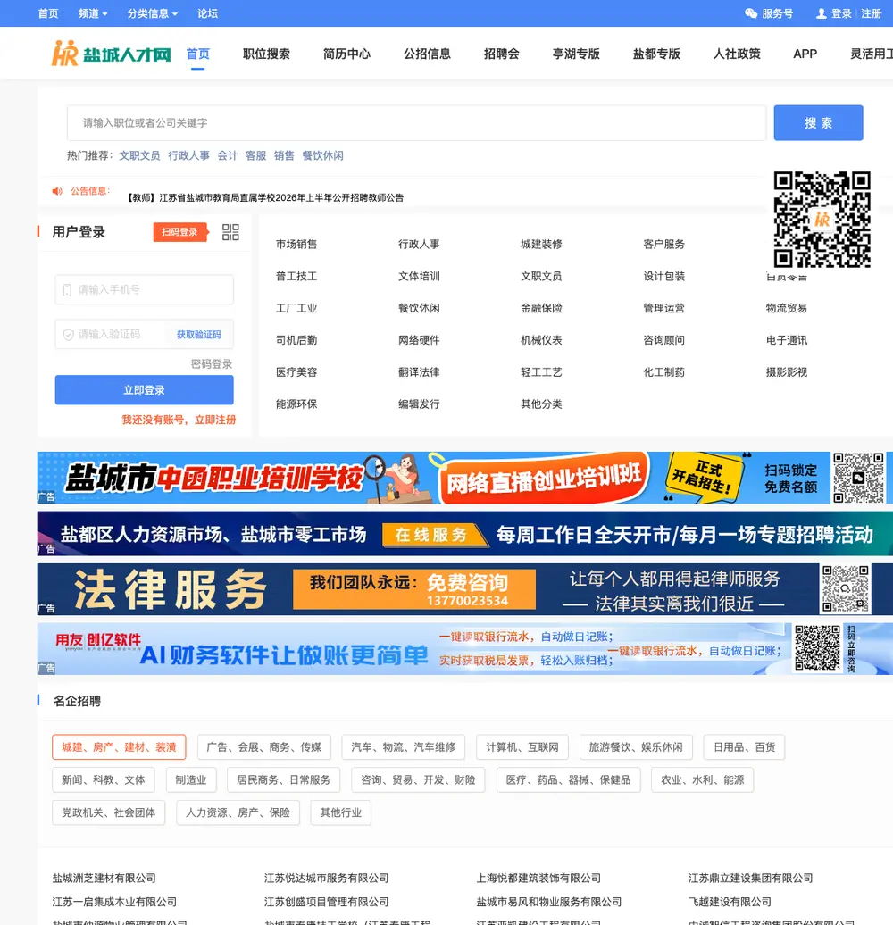Open company 盐城洲芝建材有限公司
893x925 pixels.
point(104,879)
